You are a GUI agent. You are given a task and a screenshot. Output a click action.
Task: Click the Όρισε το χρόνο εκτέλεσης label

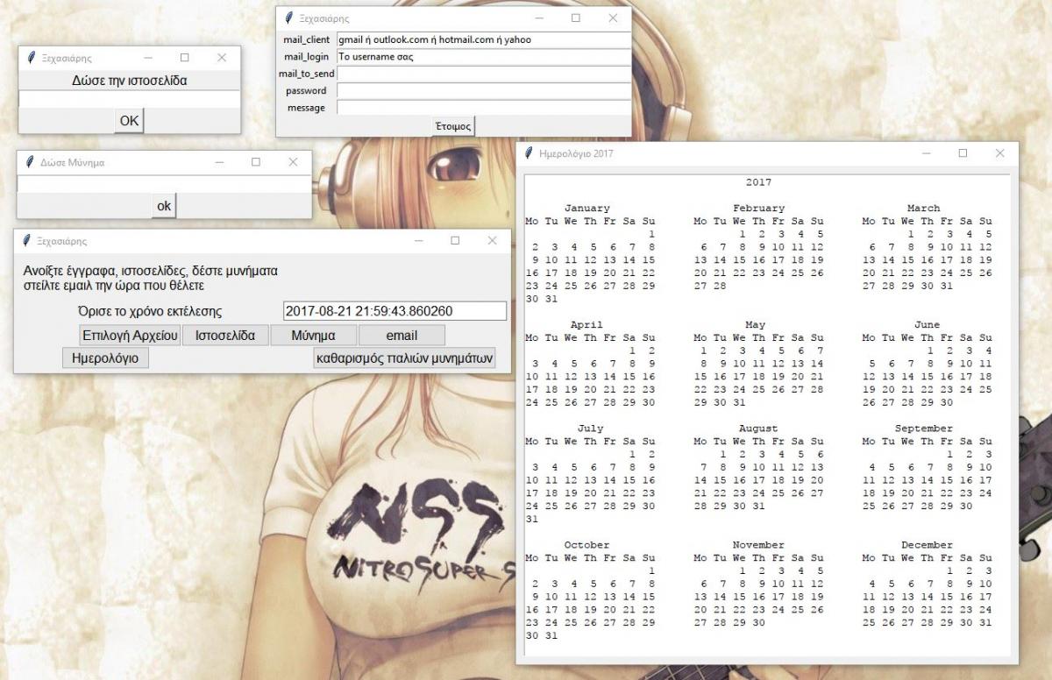150,311
